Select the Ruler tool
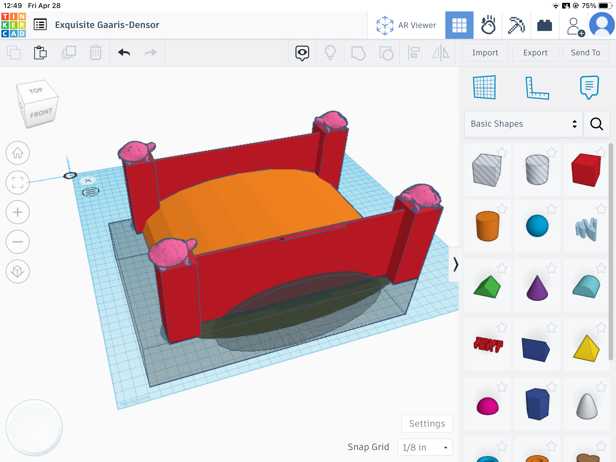Screen dimensions: 616x462 pyautogui.click(x=537, y=88)
